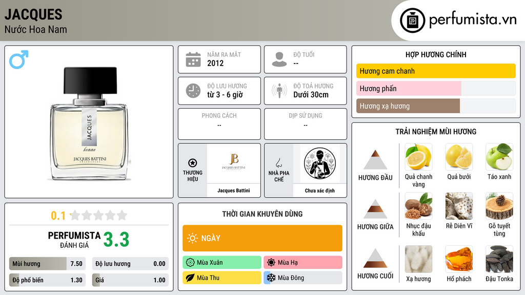Click the blue male gender symbol icon

coord(19,59)
